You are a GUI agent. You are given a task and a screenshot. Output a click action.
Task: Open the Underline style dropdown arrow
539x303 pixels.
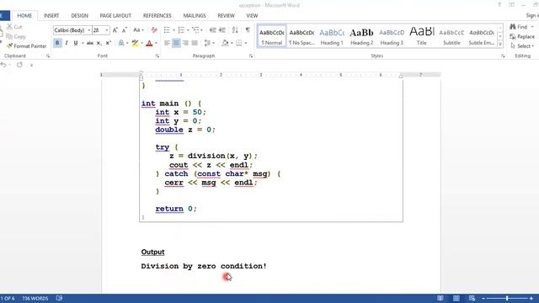tap(83, 43)
